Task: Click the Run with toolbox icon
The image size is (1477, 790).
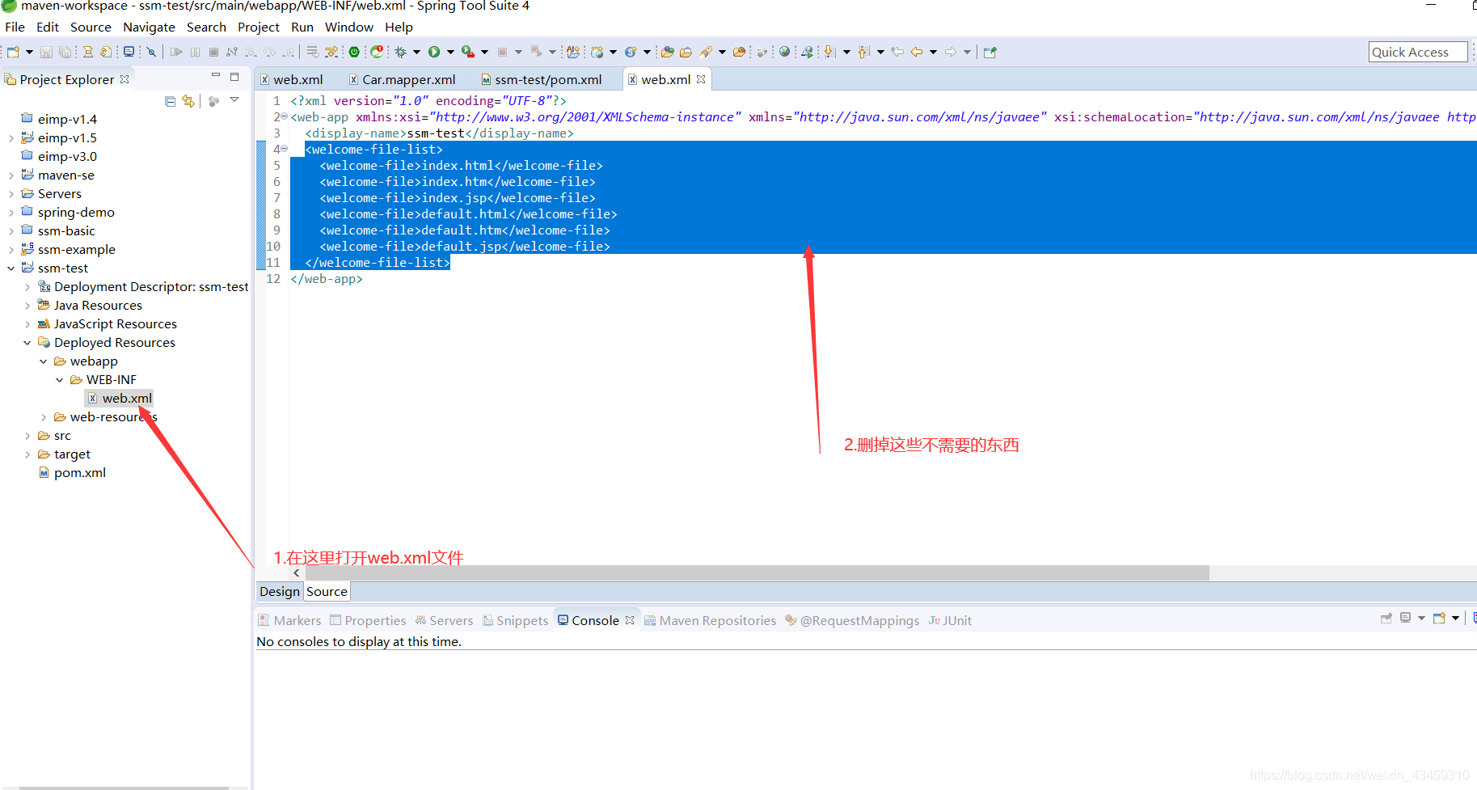Action: click(468, 52)
